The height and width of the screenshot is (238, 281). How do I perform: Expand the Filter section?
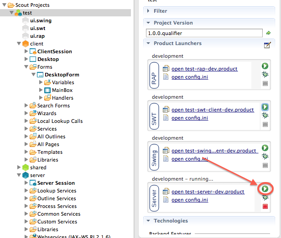click(x=148, y=10)
